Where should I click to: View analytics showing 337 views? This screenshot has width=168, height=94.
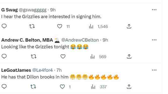[x=99, y=87]
